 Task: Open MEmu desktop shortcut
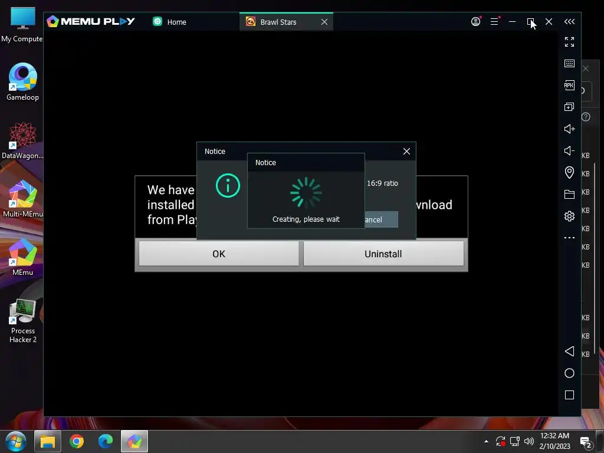pos(22,257)
